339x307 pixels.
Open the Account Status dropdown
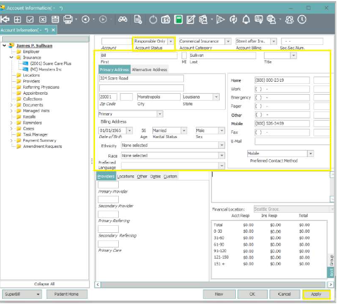pyautogui.click(x=171, y=41)
